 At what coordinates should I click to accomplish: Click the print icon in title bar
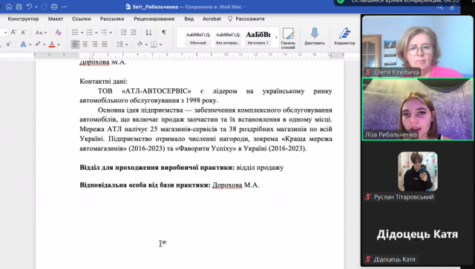coord(54,7)
